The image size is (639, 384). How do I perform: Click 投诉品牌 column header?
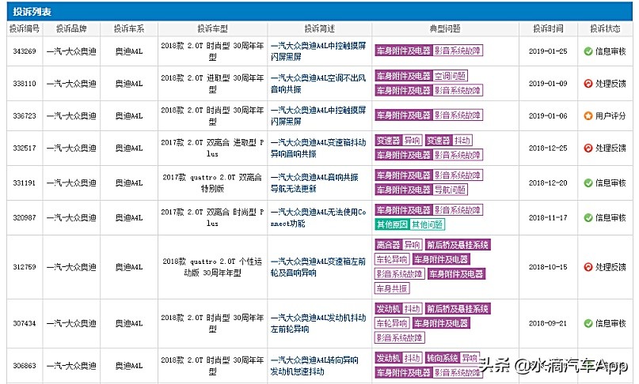[71, 28]
